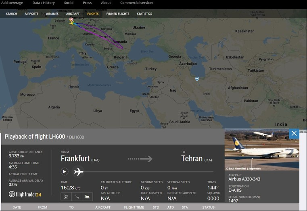Open the About menu
Screen dimensions: 307x211
[x=106, y=3]
